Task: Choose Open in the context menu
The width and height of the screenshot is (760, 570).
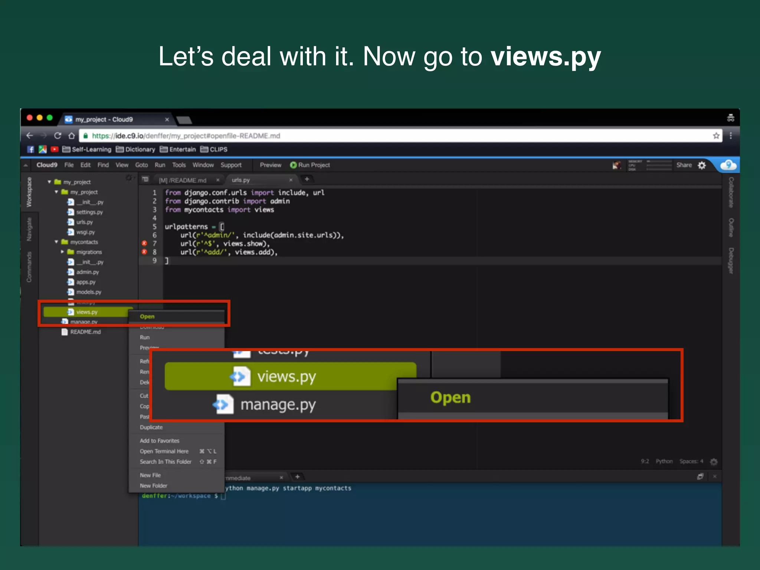Action: [147, 317]
